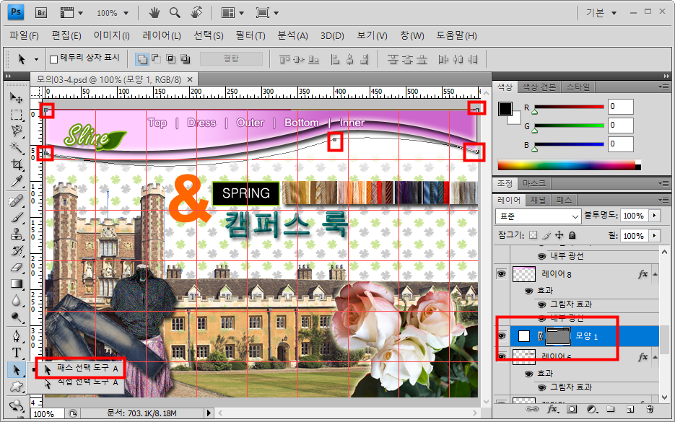Open the 기본 workspace dropdown
Image resolution: width=675 pixels, height=422 pixels.
601,13
